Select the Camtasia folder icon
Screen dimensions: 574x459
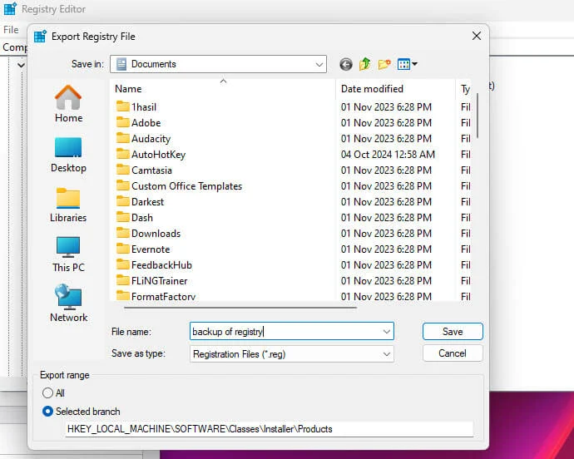click(x=123, y=170)
